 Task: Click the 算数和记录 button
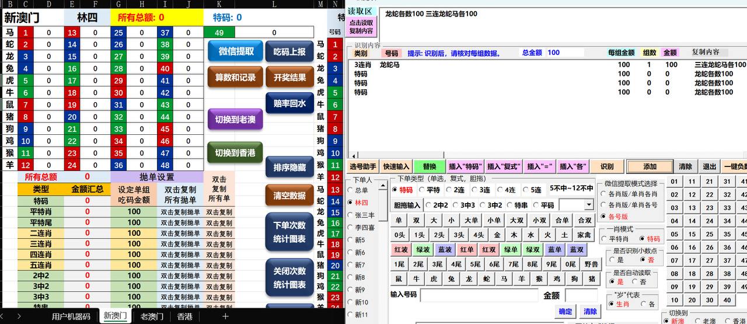click(236, 77)
